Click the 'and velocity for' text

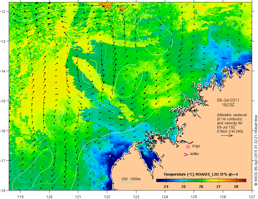point(230,123)
